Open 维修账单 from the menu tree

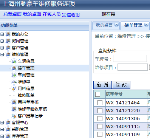click(26, 95)
